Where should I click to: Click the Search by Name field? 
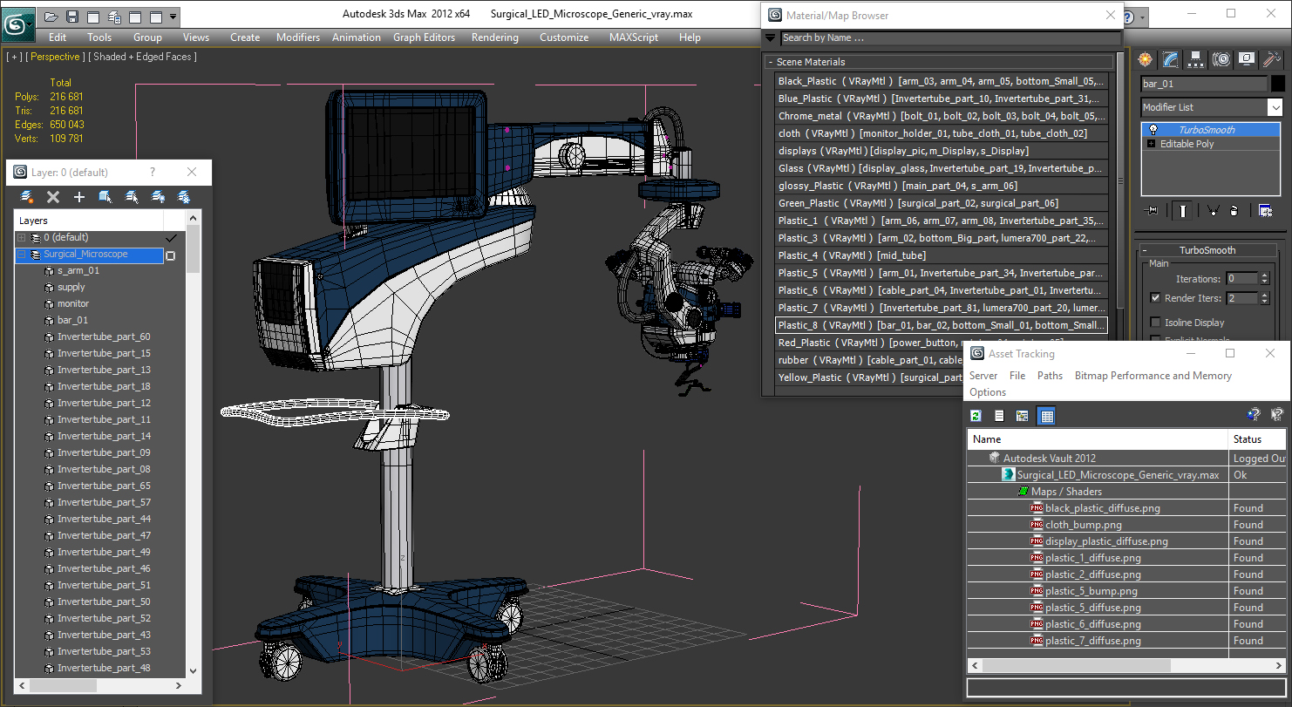tap(950, 38)
